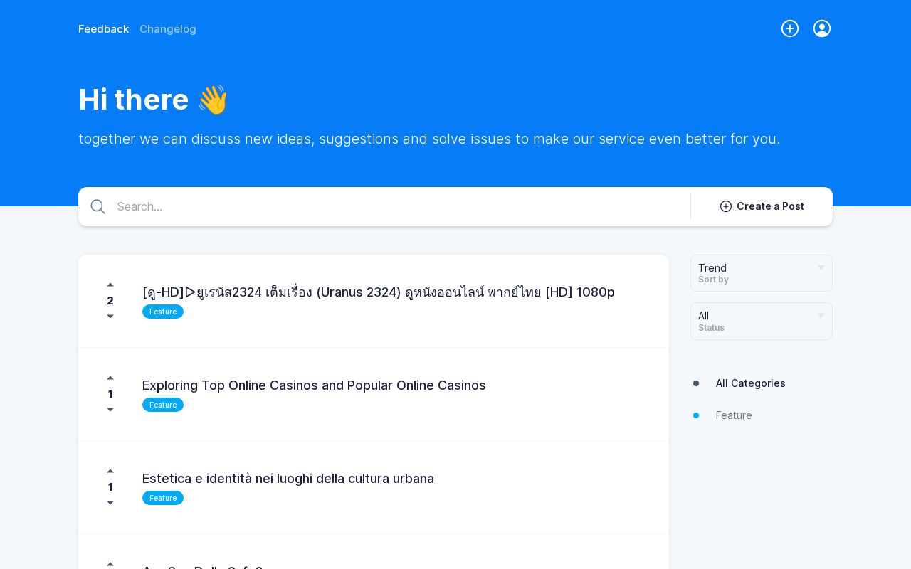Downvote the Estetica e identità post

[110, 503]
